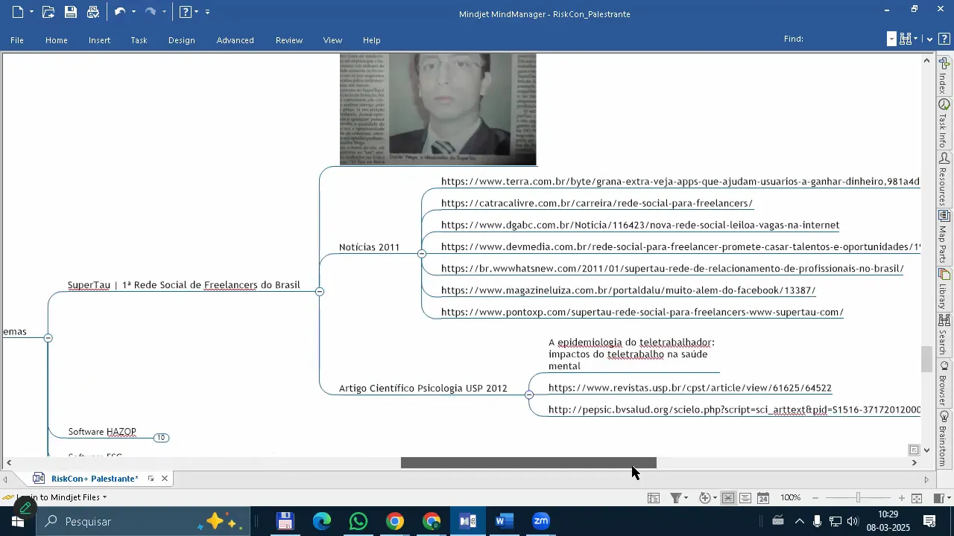Open the Help question mark icon
954x536 pixels.
click(186, 12)
